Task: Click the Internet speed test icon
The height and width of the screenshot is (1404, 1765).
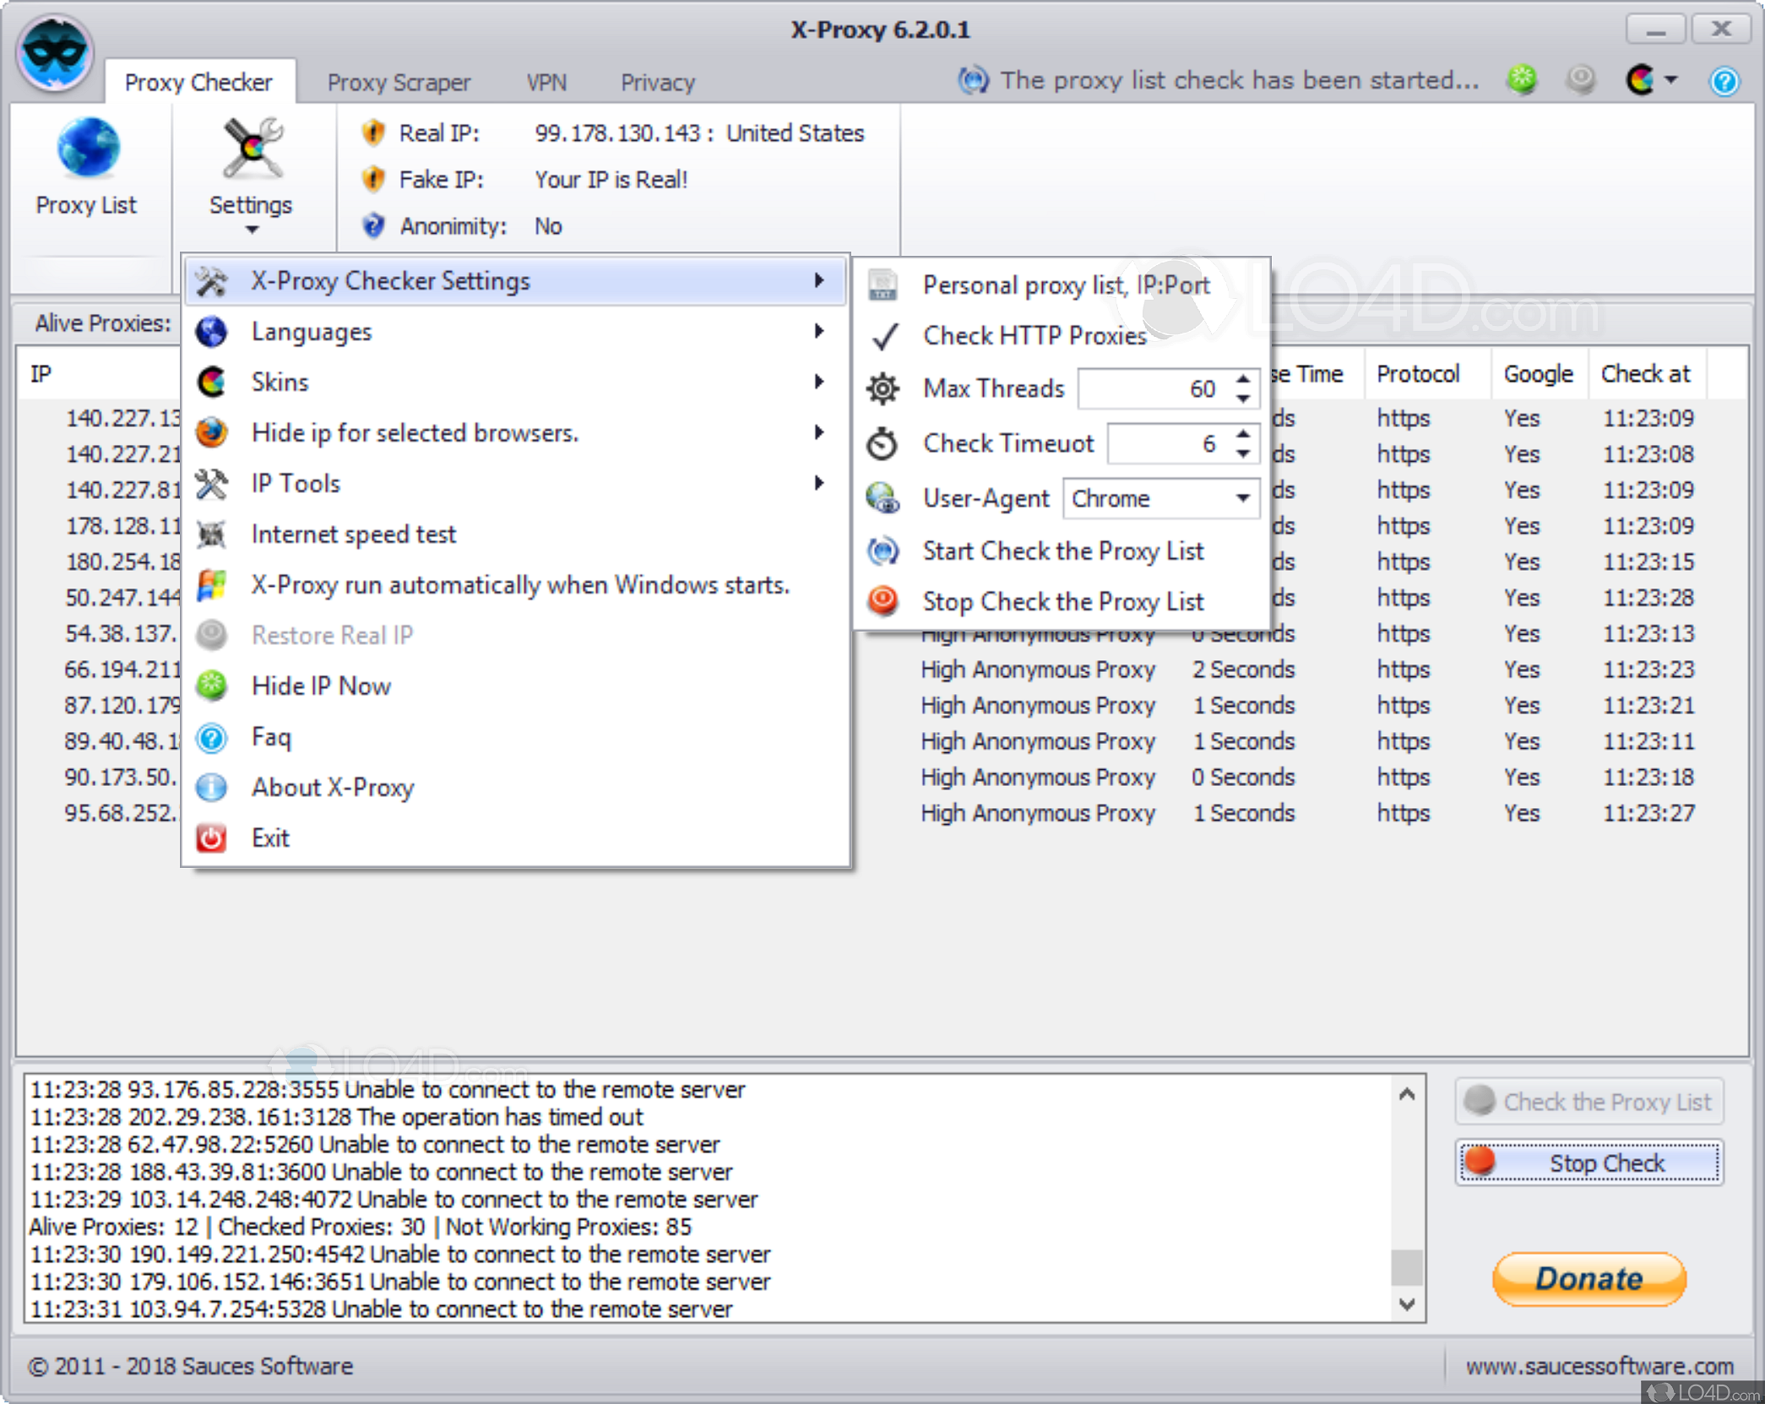Action: (x=211, y=534)
